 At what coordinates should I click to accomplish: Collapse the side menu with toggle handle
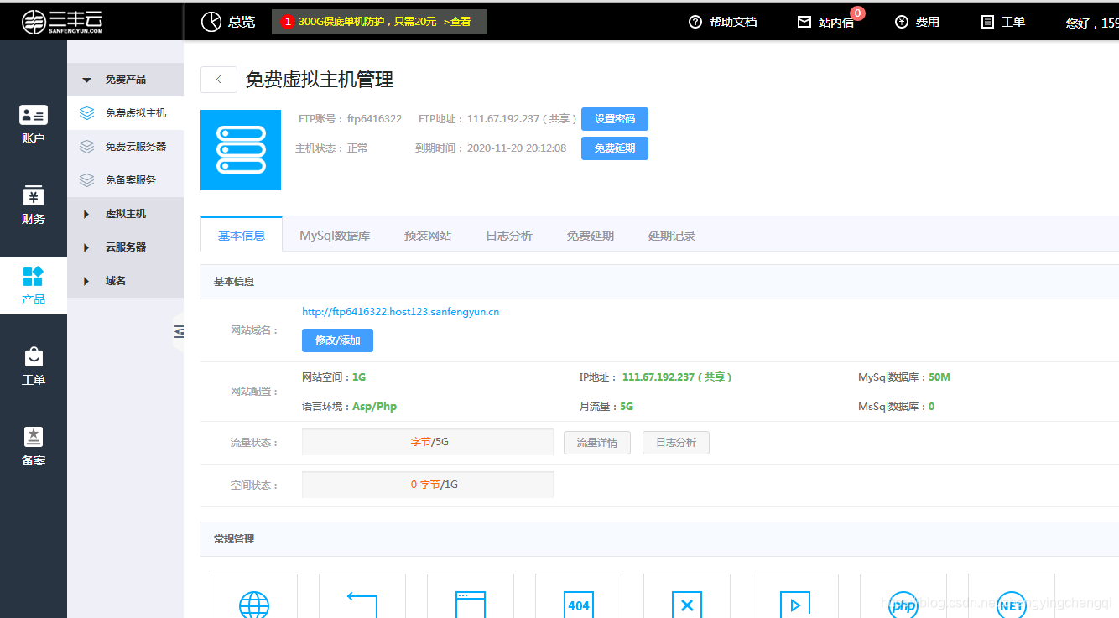[178, 332]
